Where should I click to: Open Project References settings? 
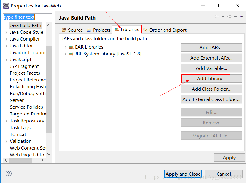pos(28,80)
